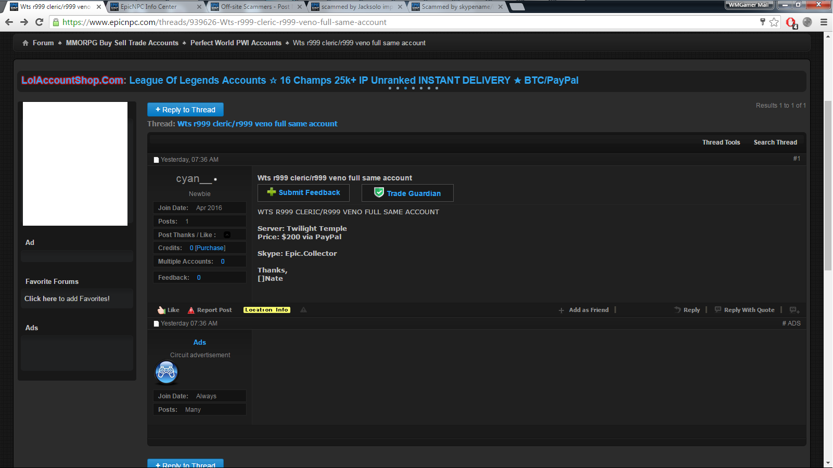Viewport: 833px width, 468px height.
Task: Click the Submit Feedback button
Action: click(303, 192)
